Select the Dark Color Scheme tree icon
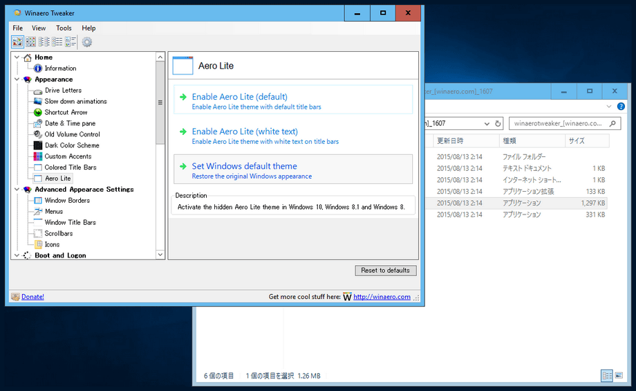Screen dimensions: 636x391 [39, 145]
